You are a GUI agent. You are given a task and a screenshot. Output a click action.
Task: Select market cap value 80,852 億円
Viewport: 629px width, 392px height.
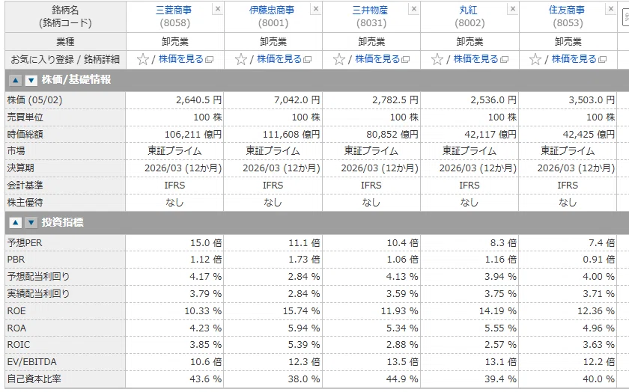(392, 134)
